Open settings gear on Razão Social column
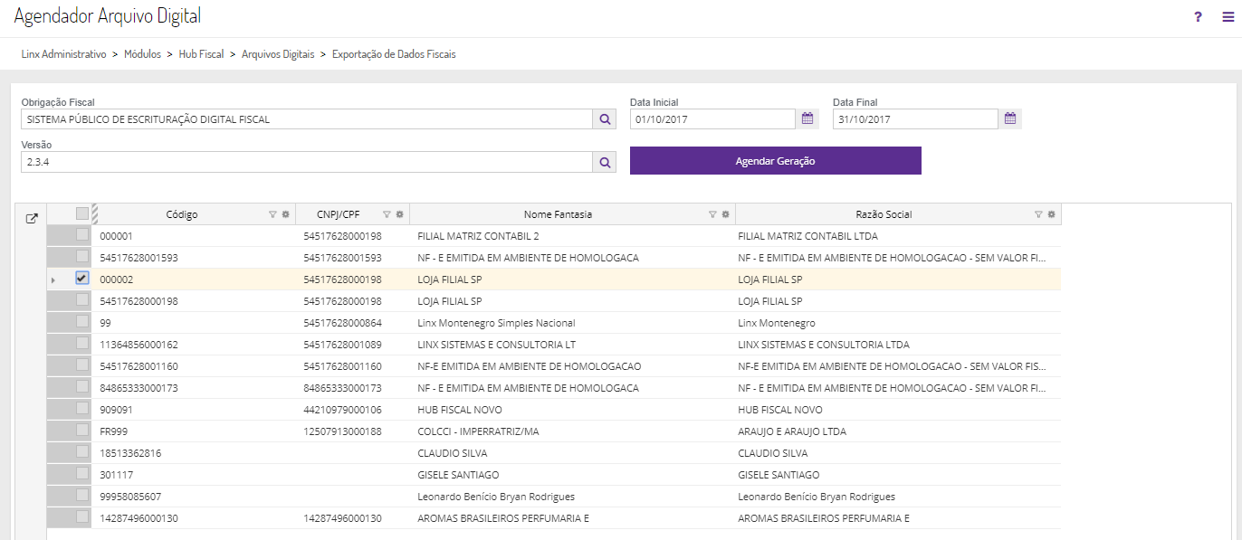Screen dimensions: 1242x540 (1051, 214)
